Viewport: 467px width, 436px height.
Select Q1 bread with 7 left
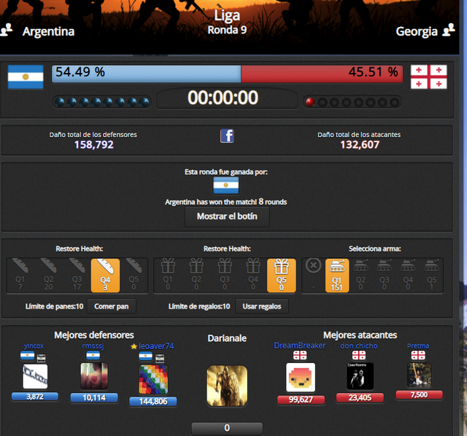coord(20,275)
